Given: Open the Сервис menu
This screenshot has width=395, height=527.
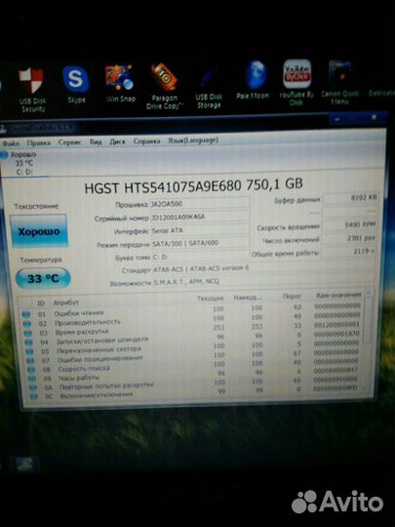Looking at the screenshot, I should tap(70, 142).
